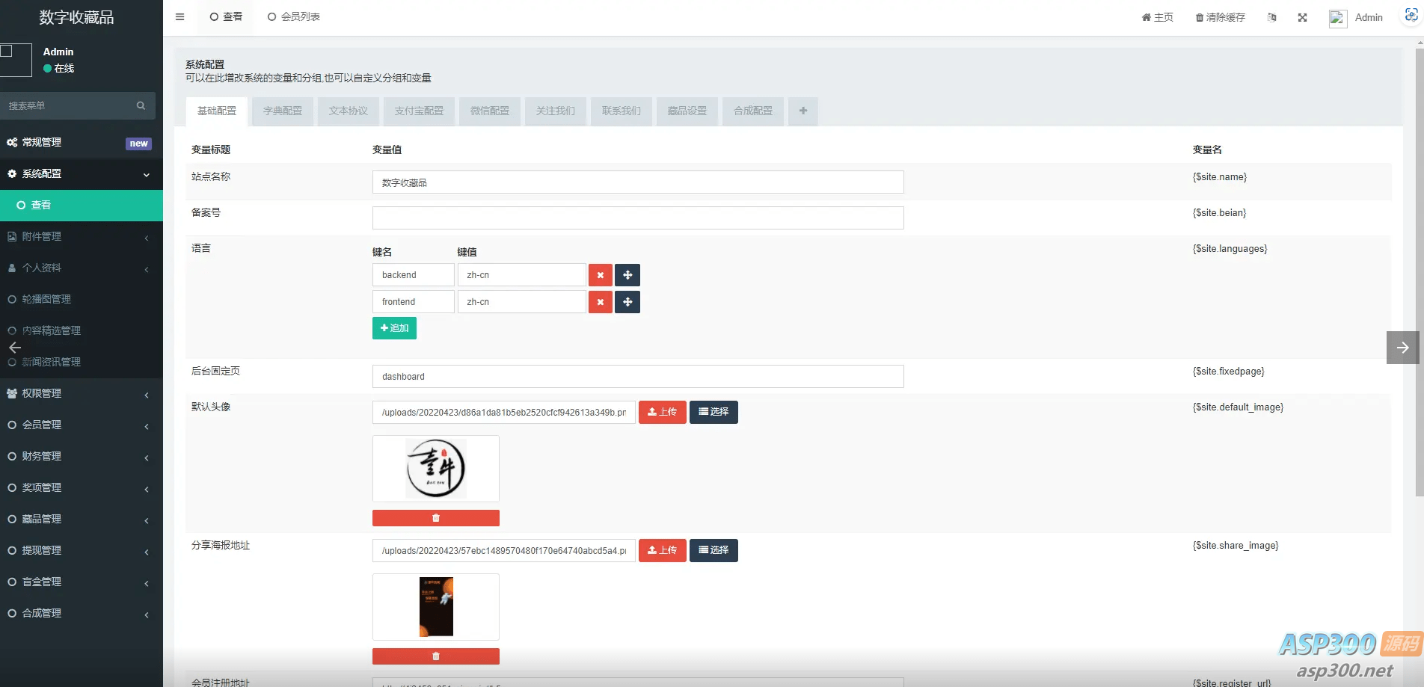
Task: Toggle fullscreen mode icon
Action: 1302,17
